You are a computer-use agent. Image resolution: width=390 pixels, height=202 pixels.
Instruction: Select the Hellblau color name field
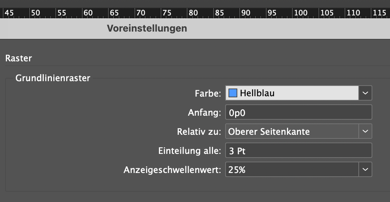[x=292, y=93]
